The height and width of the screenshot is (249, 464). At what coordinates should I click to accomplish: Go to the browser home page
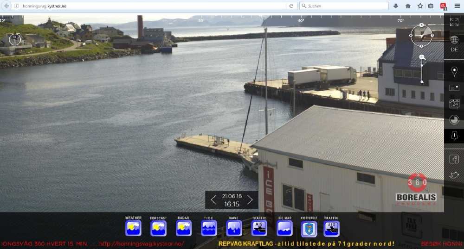408,6
